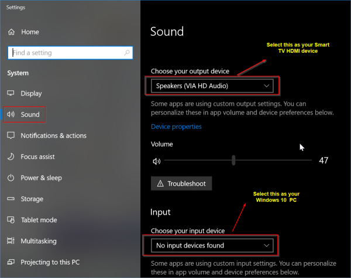Click the Sound speaker icon in sidebar
The height and width of the screenshot is (278, 351).
[x=11, y=114]
